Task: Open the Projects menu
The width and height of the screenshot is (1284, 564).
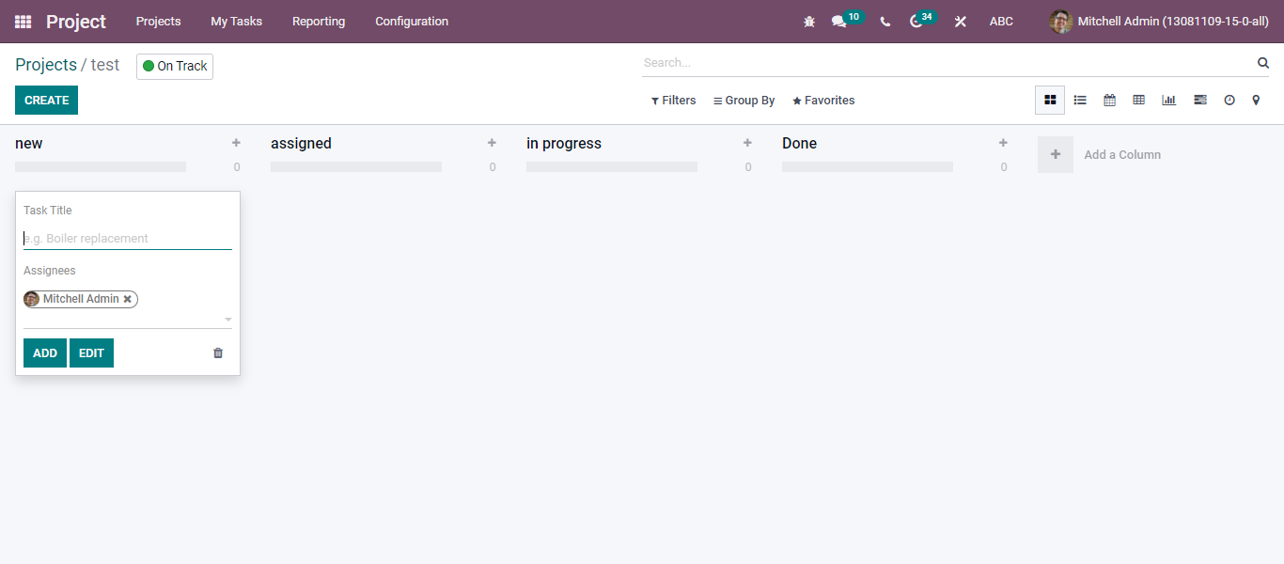Action: coord(158,21)
